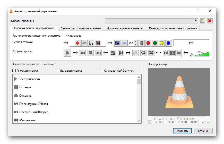Viewport: 224px width, 144px height.
Task: Maximize the toolbar editor window
Action: coord(198,11)
